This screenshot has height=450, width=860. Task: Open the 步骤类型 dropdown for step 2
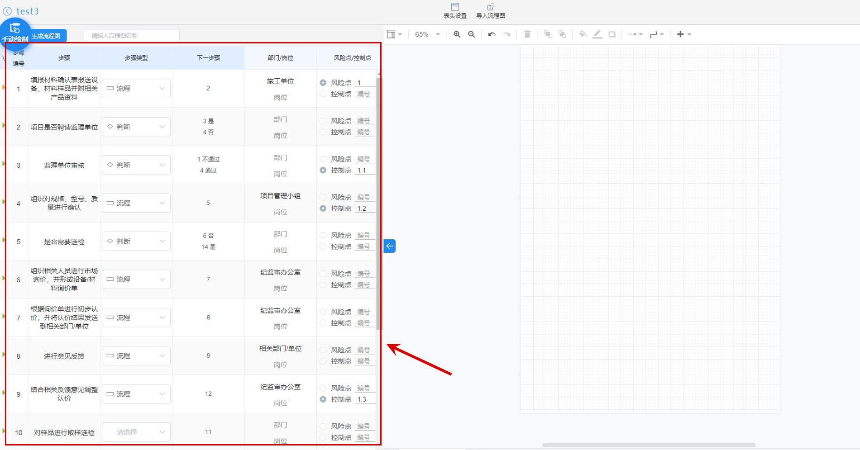pos(135,127)
